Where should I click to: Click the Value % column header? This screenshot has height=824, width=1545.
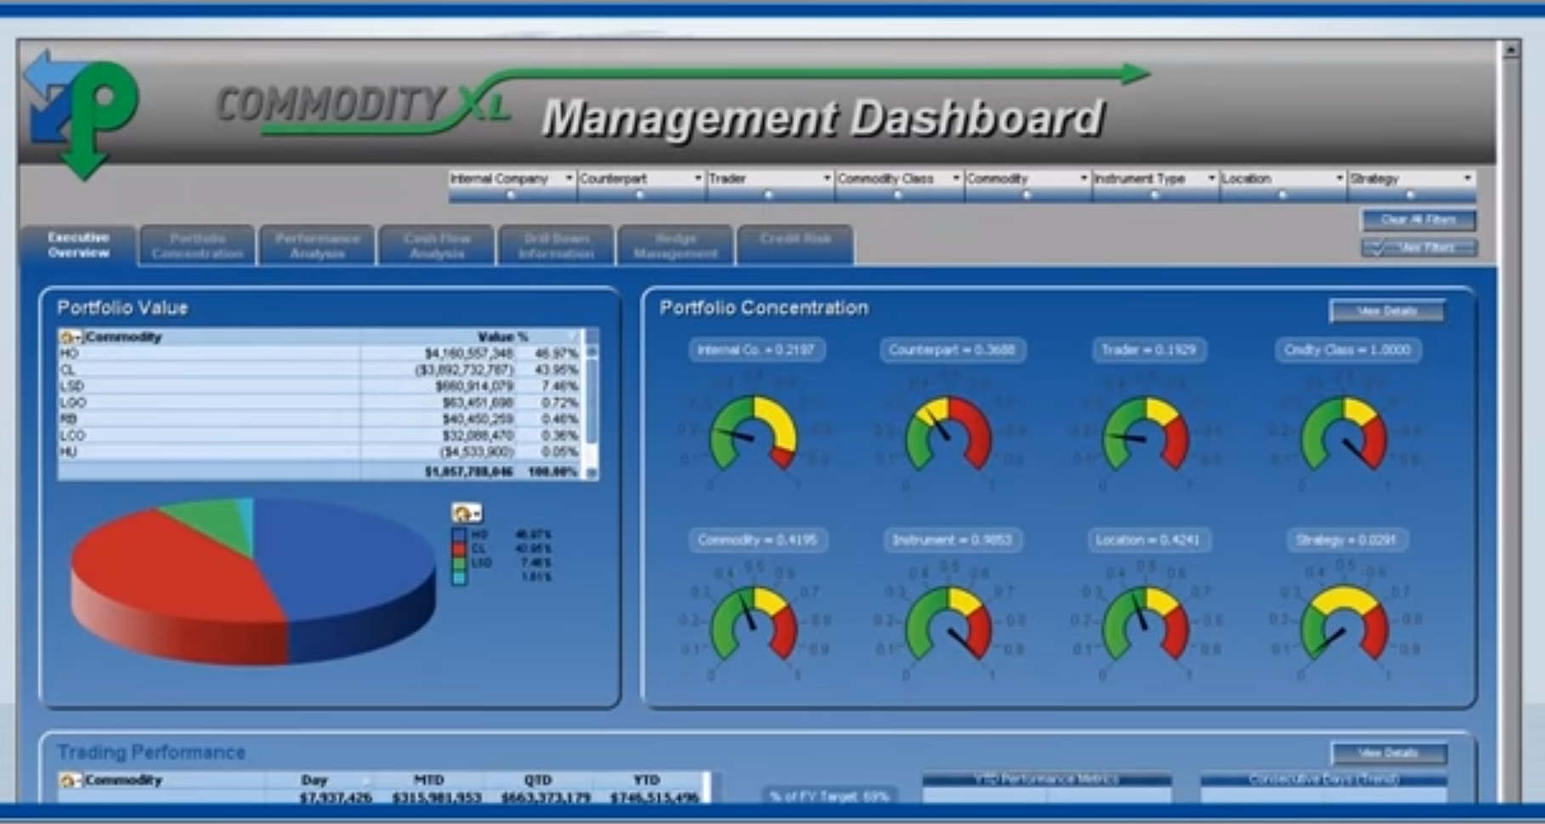point(502,337)
